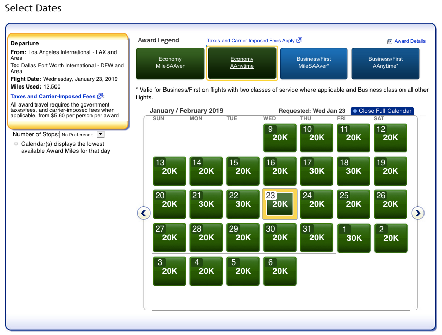This screenshot has height=335, width=442.
Task: Pick January 21 priced at 30K
Action: point(206,204)
